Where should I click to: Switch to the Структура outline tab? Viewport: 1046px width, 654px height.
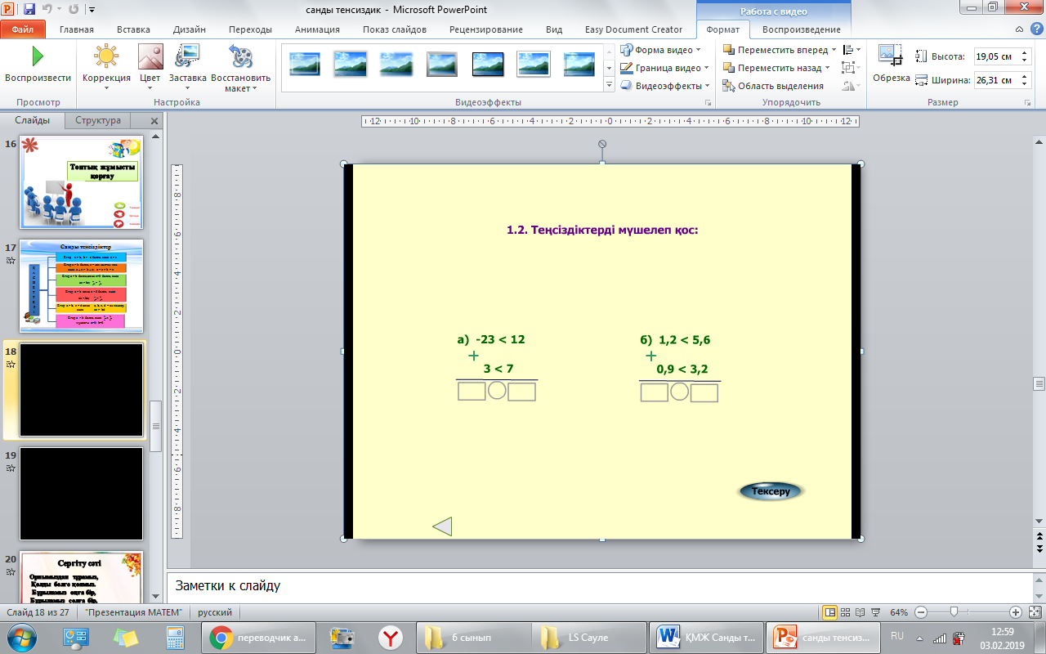coord(98,120)
